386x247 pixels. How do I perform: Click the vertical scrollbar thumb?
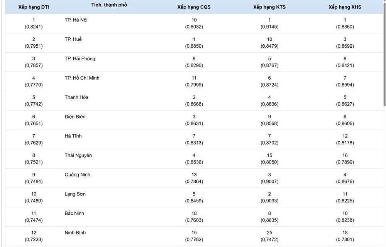tap(384, 54)
